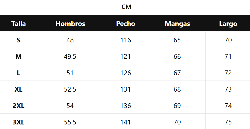This screenshot has height=129, width=250.
Task: Select the XL size row label
Action: (18, 89)
